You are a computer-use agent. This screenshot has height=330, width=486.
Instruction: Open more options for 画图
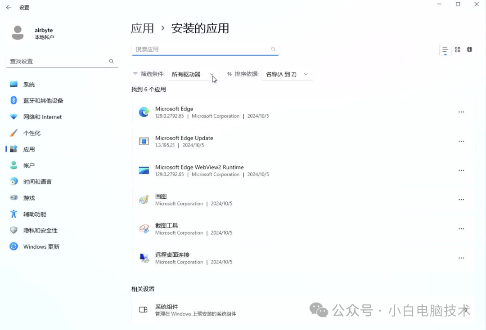461,200
